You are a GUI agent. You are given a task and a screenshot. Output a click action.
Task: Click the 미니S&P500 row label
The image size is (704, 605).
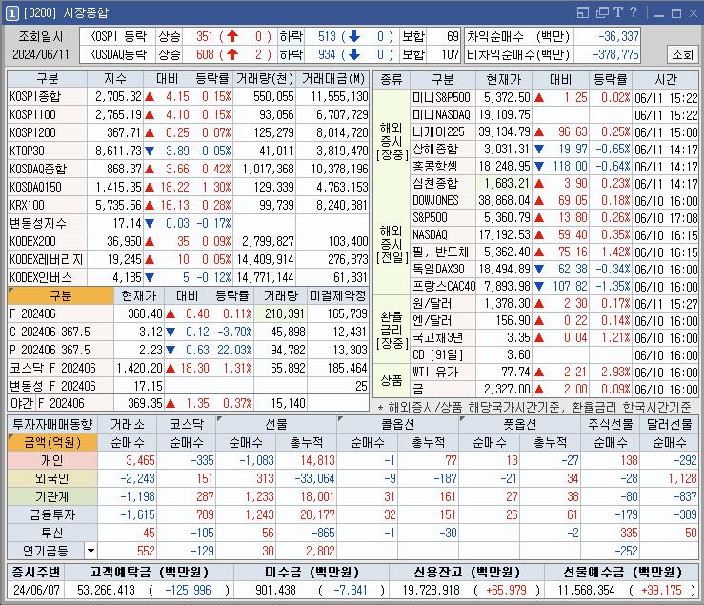coord(441,97)
